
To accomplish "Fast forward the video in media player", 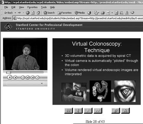I will [33, 78].
